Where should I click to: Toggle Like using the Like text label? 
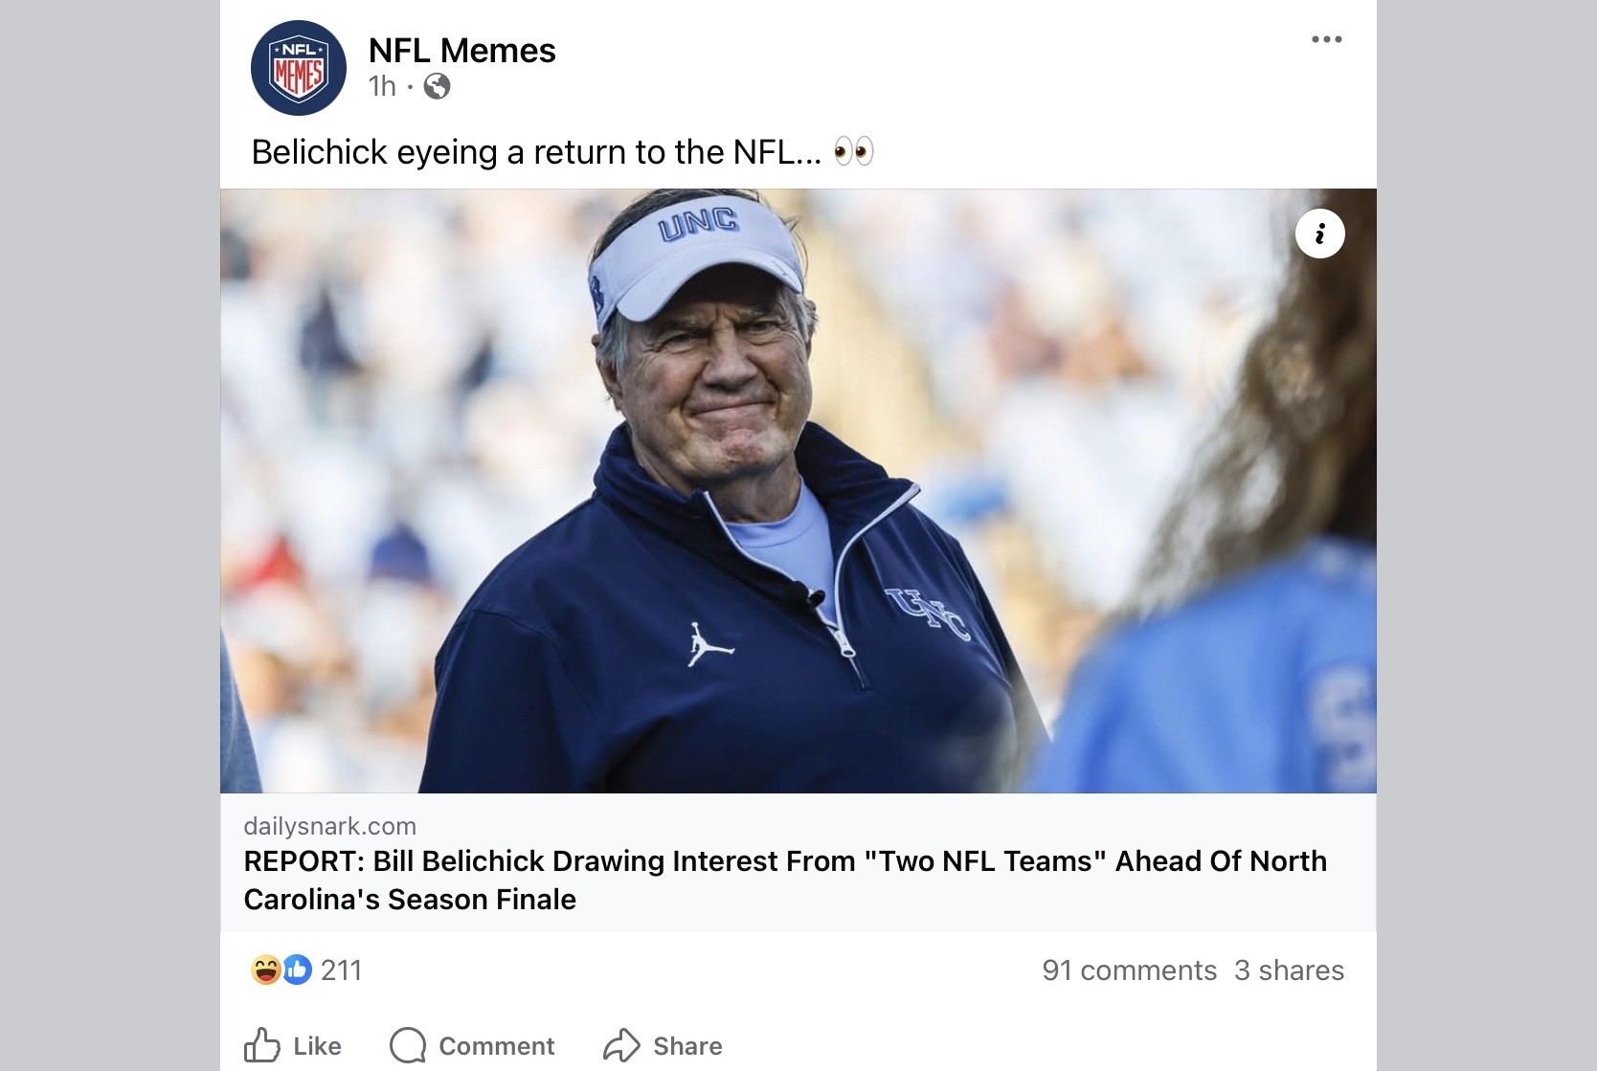(x=317, y=1046)
